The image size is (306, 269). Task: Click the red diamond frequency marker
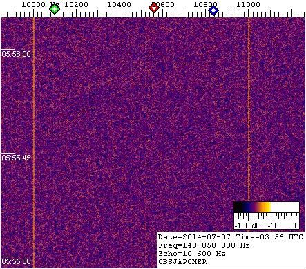[154, 8]
